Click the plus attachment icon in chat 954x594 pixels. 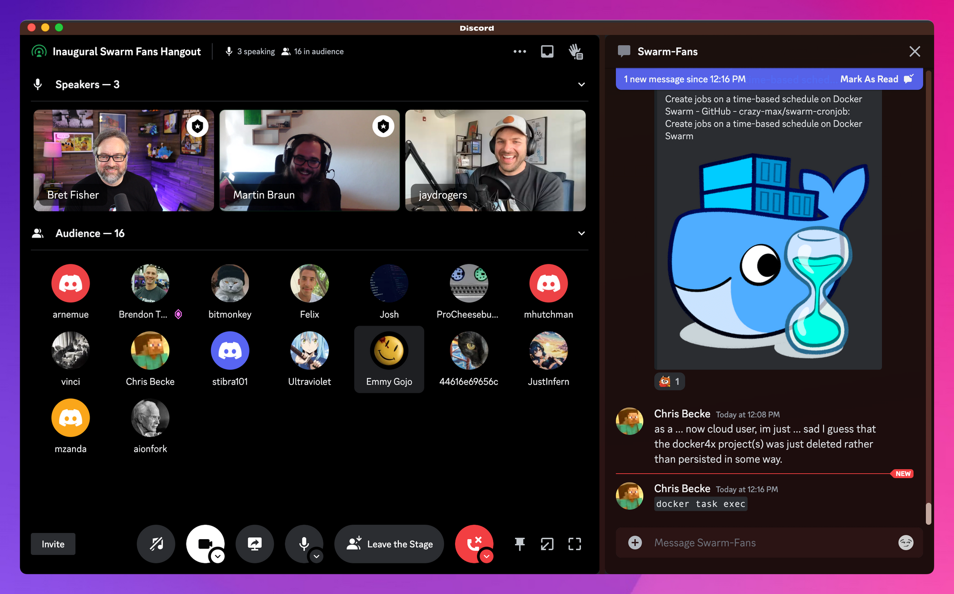(x=635, y=542)
